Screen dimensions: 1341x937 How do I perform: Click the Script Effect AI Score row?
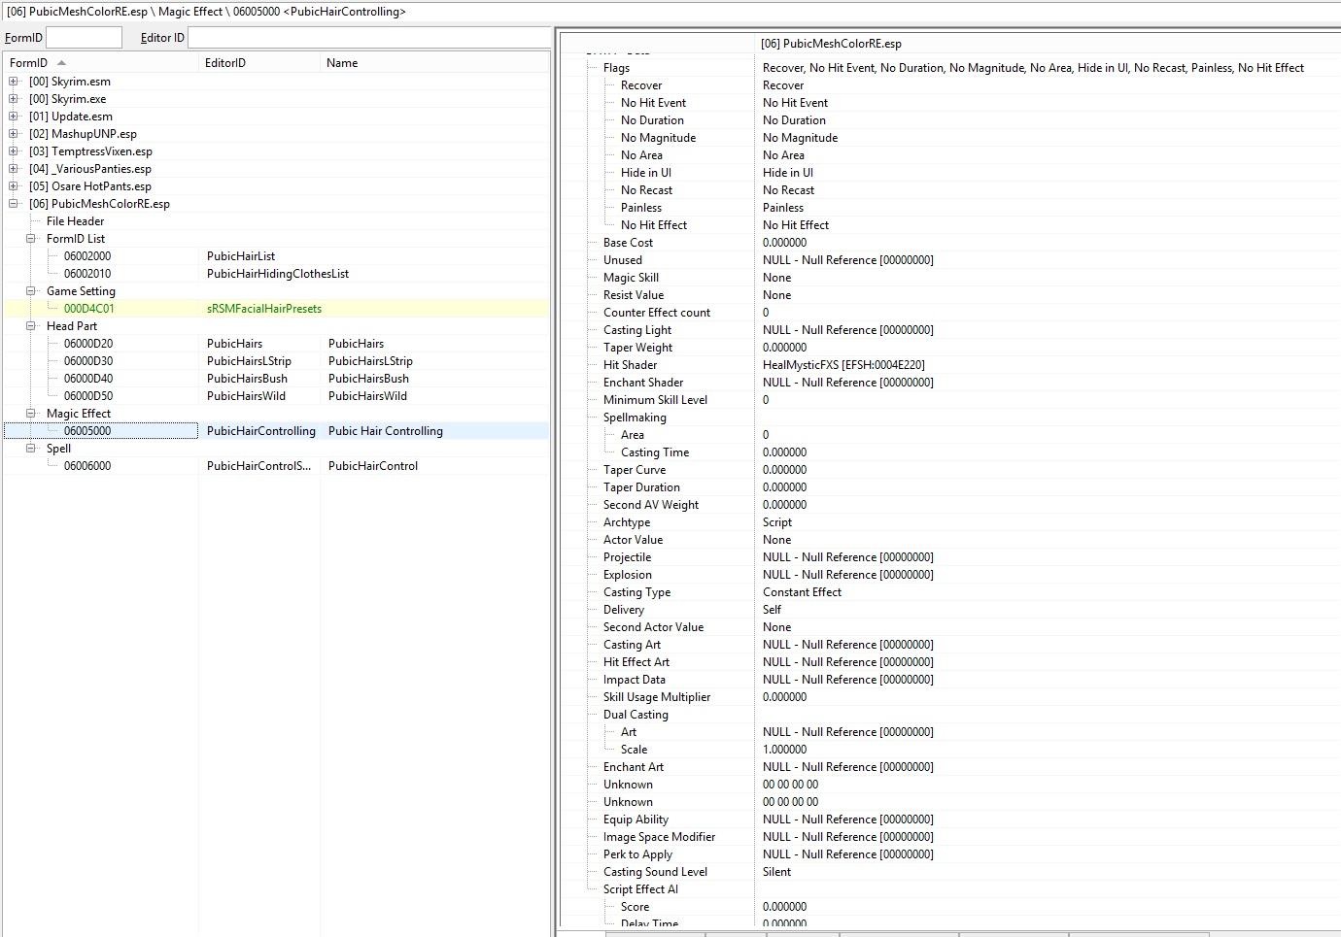950,907
